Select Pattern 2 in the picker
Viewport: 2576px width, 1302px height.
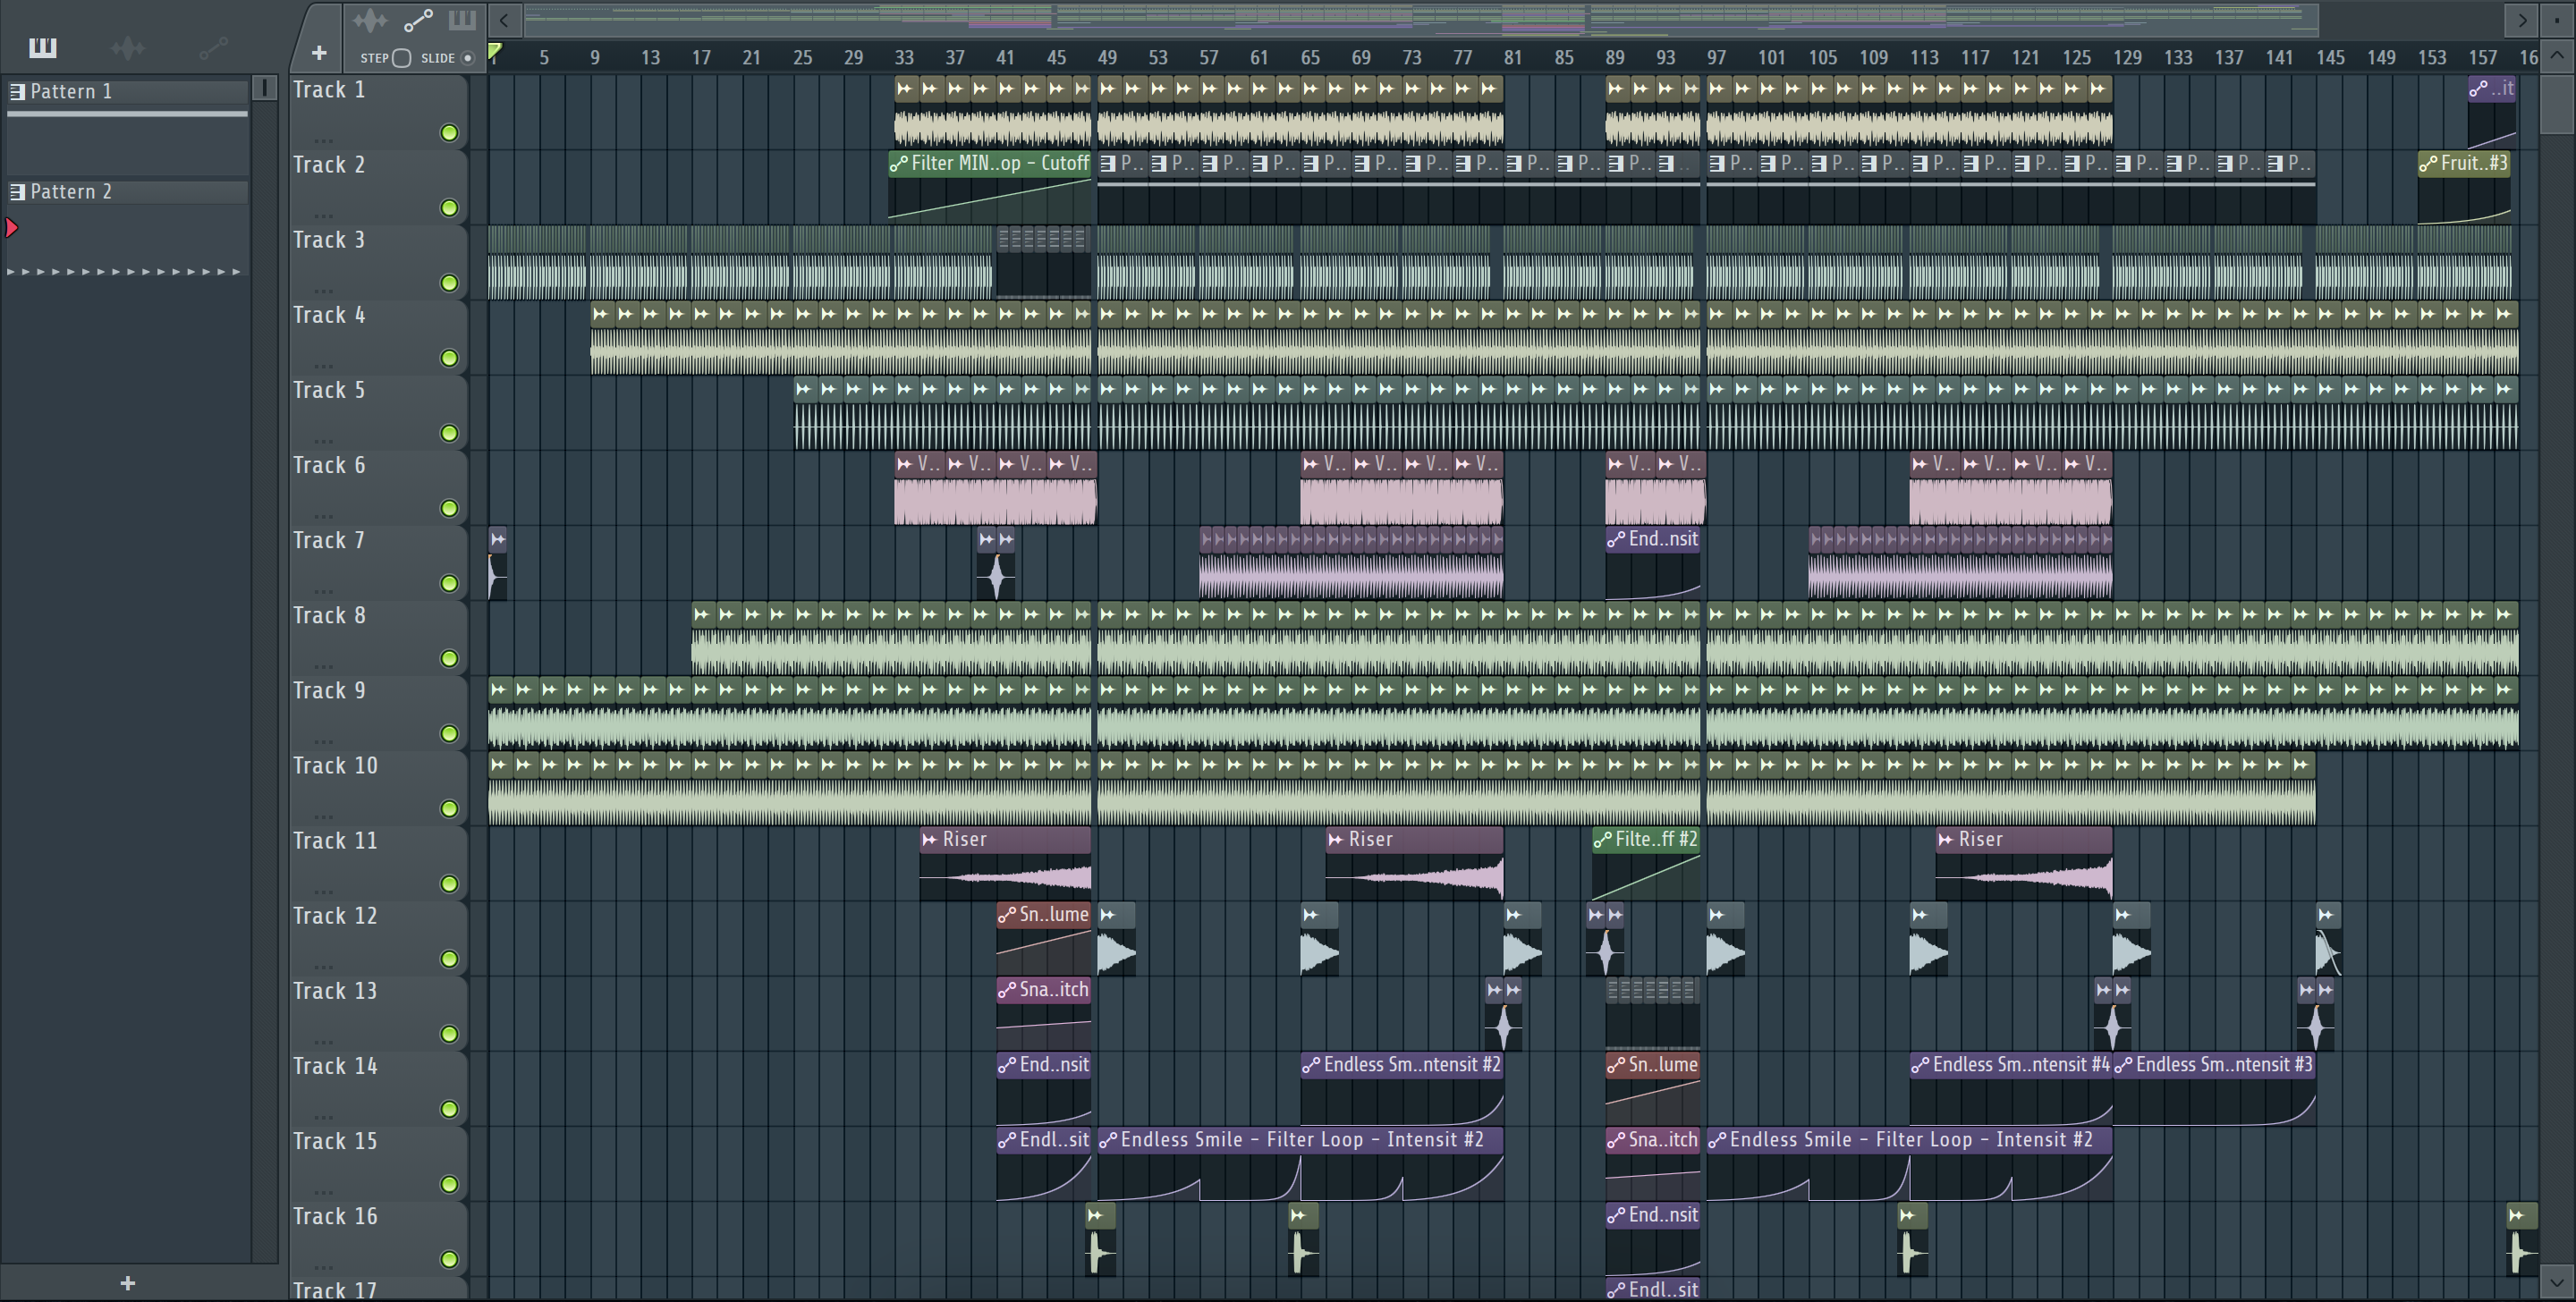128,191
